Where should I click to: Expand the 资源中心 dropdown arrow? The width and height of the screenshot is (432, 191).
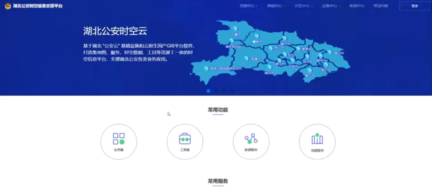click(257, 6)
